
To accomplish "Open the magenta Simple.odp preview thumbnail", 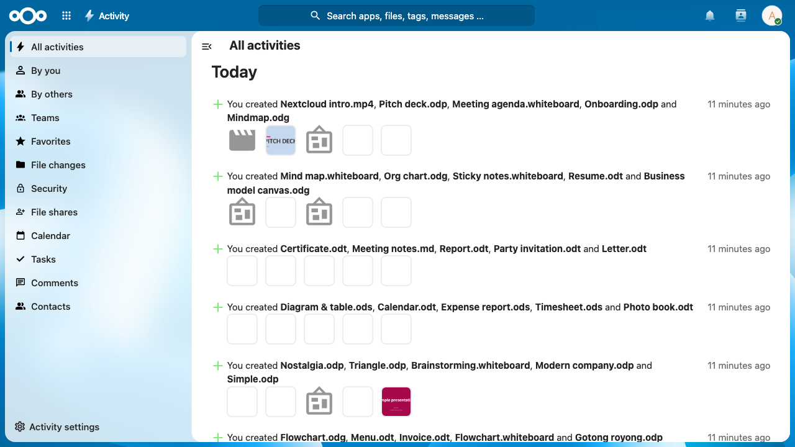I will point(396,402).
